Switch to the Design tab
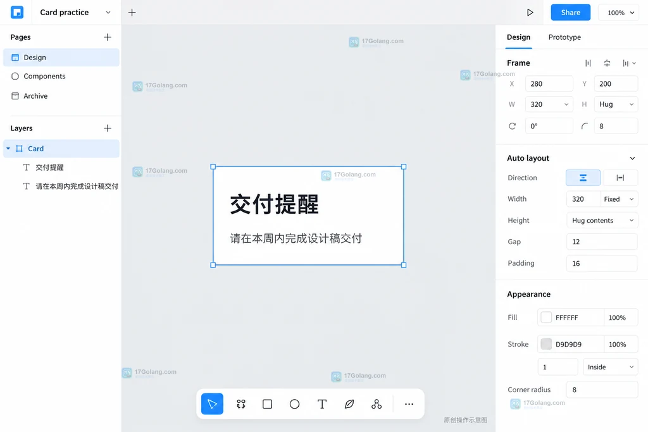The image size is (648, 432). [518, 37]
